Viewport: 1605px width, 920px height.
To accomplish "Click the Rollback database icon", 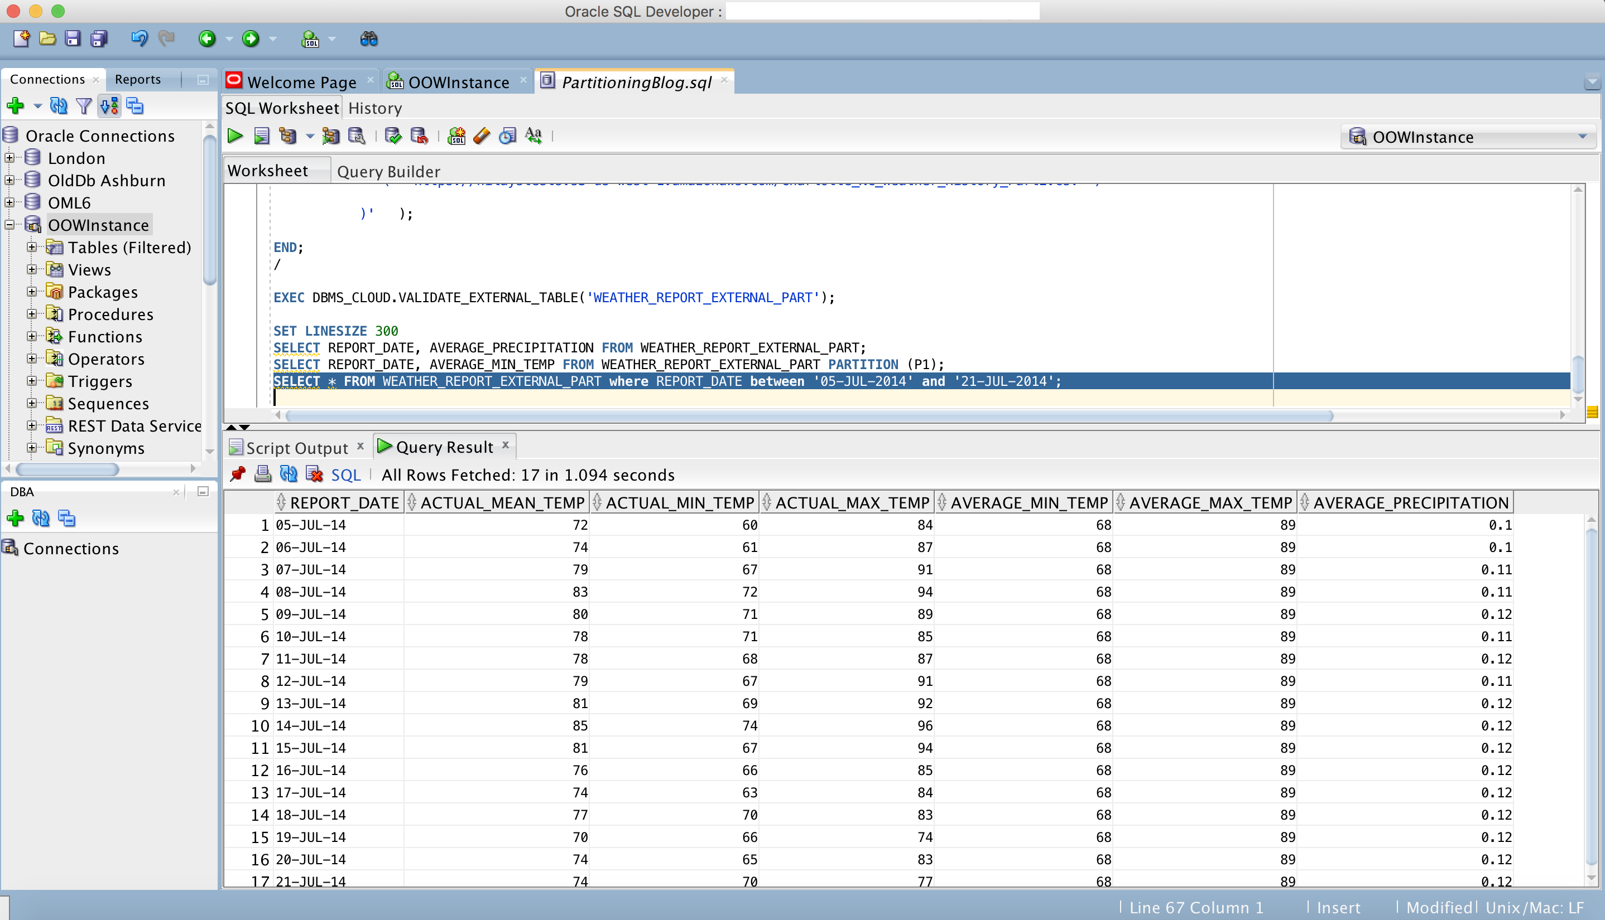I will pyautogui.click(x=419, y=136).
